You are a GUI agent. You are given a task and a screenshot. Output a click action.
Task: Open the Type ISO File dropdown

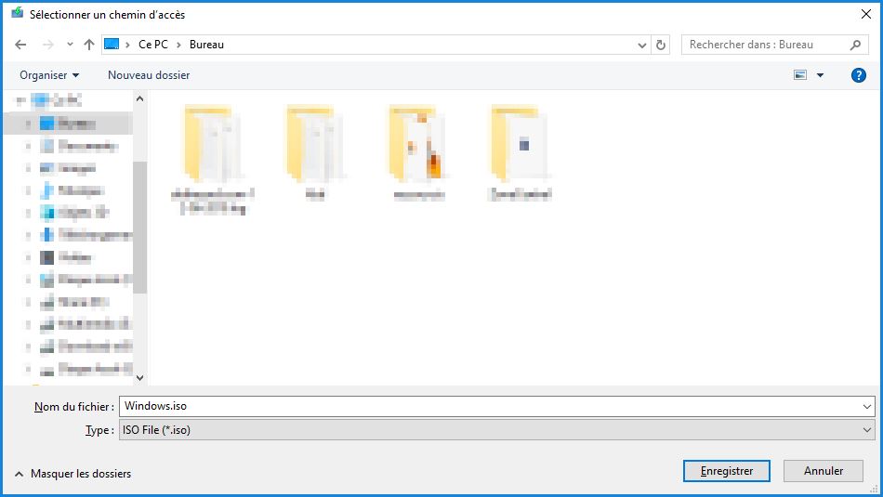[866, 430]
